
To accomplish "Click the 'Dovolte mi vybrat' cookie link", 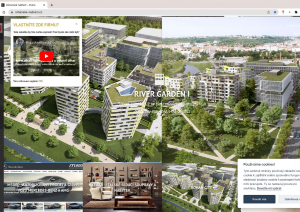I will tap(269, 188).
